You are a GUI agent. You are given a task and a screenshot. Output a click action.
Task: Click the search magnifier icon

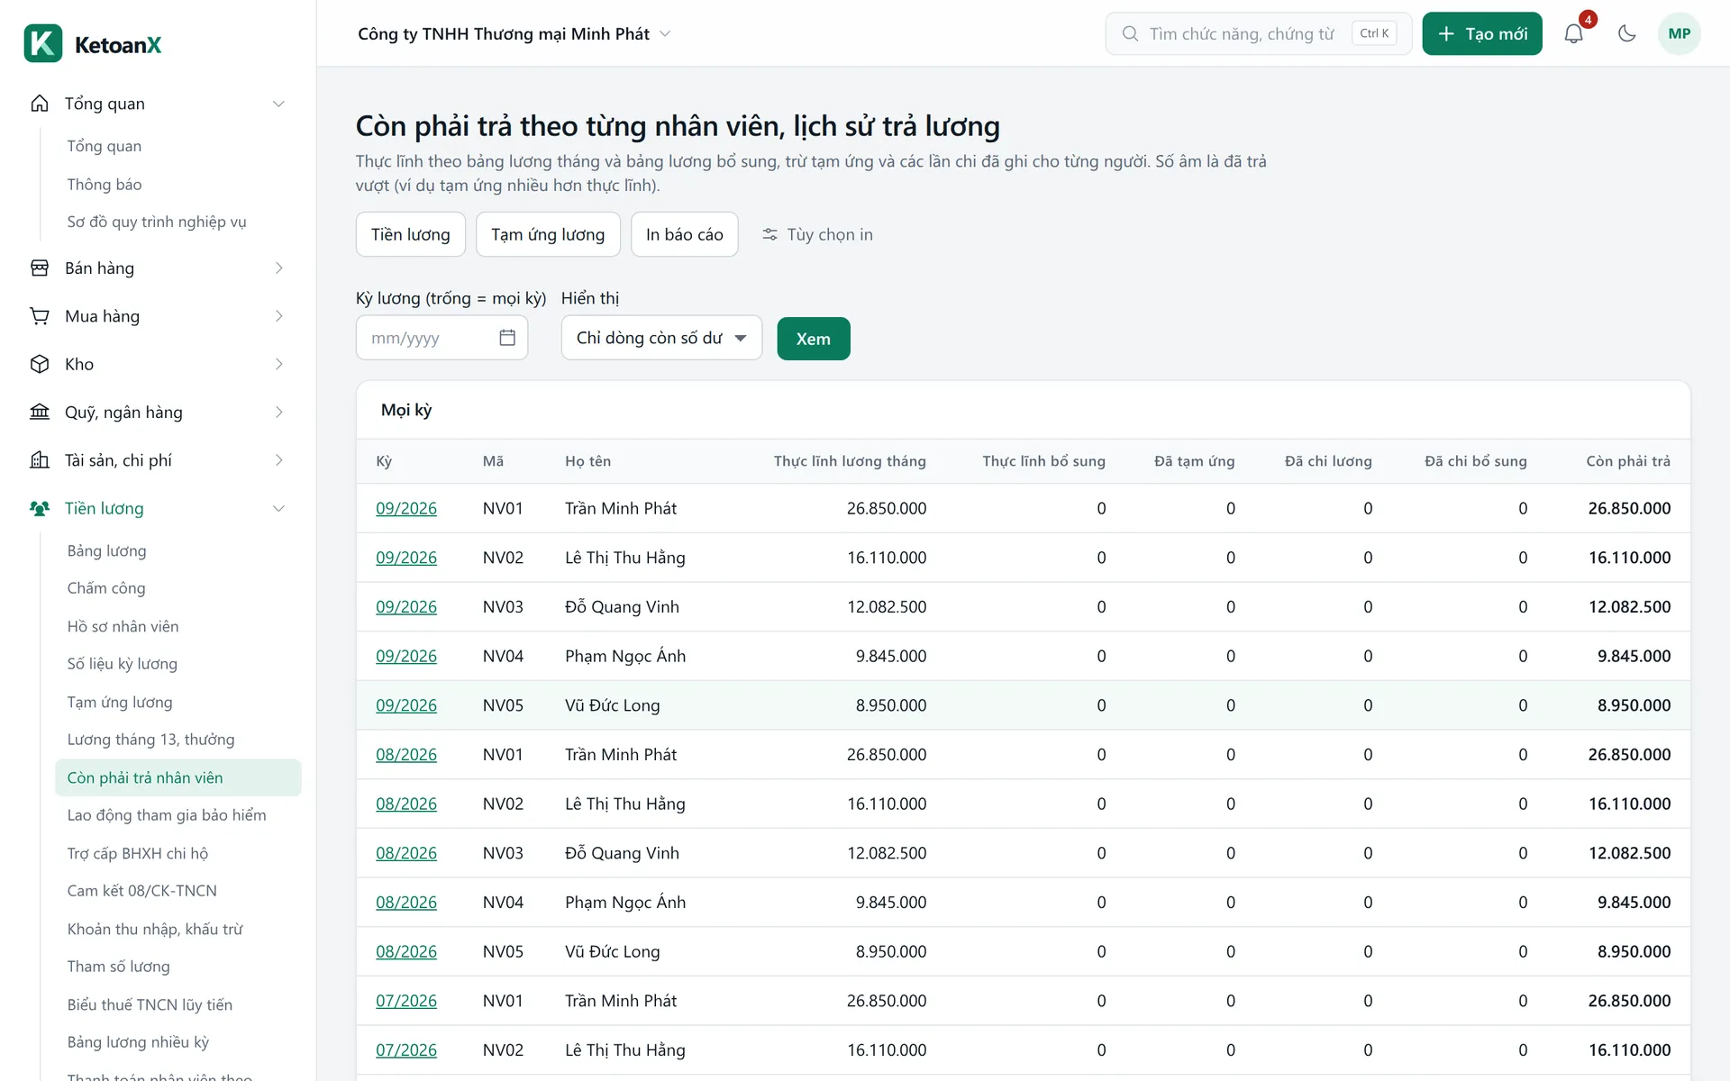coord(1130,34)
